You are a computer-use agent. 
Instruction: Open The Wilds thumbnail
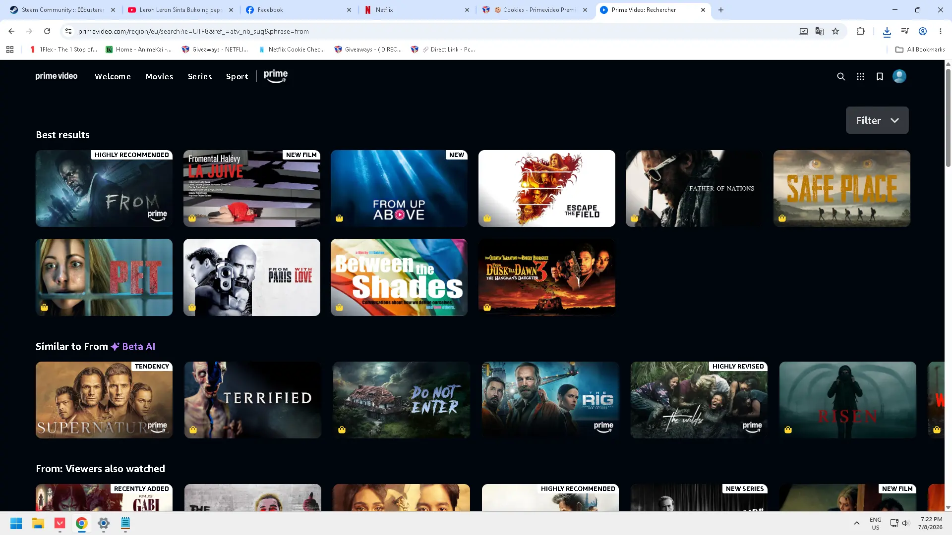pyautogui.click(x=699, y=400)
